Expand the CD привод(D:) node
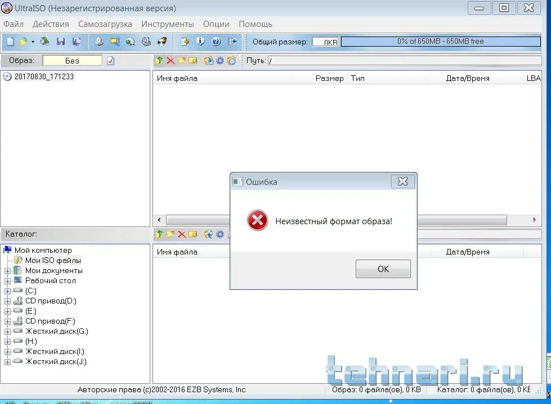551x404 pixels. 7,301
